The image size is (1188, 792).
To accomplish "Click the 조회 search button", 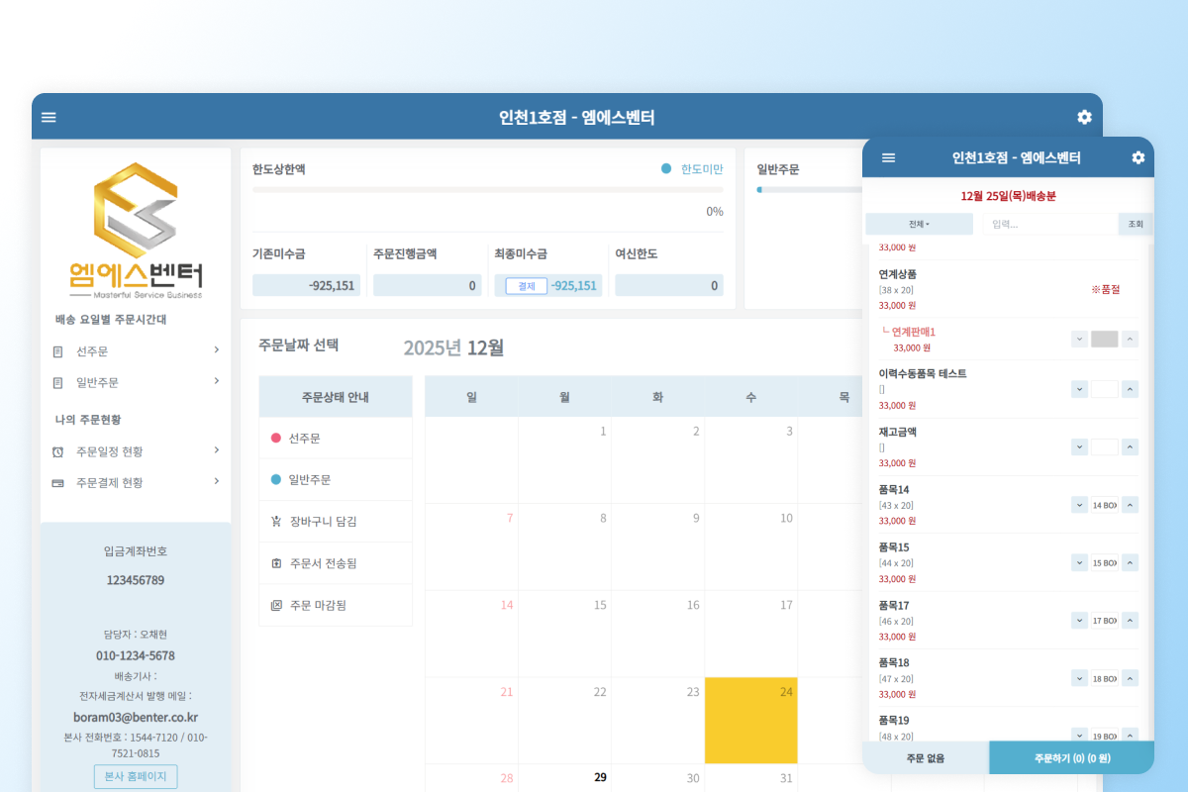I will point(1135,224).
